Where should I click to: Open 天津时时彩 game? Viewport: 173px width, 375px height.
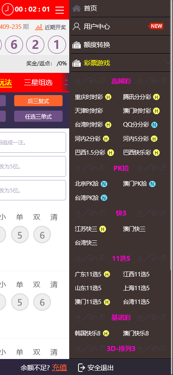pyautogui.click(x=89, y=111)
